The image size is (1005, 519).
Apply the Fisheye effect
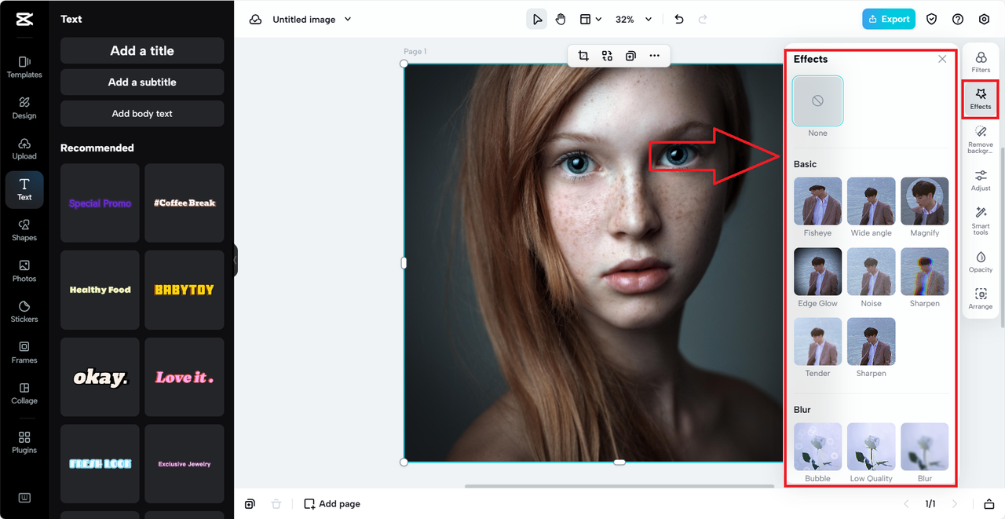(x=818, y=201)
